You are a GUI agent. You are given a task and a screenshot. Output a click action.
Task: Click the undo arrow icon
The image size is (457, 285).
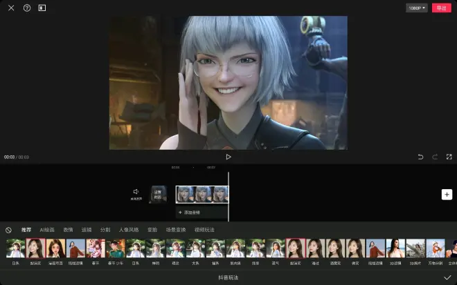click(420, 157)
